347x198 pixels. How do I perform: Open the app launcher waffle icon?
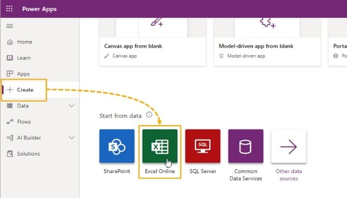tap(9, 8)
